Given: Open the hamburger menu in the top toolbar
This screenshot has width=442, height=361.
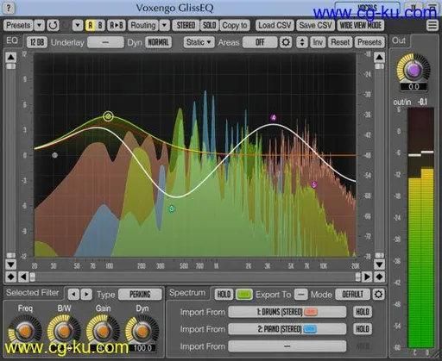Looking at the screenshot, I should click(x=432, y=26).
